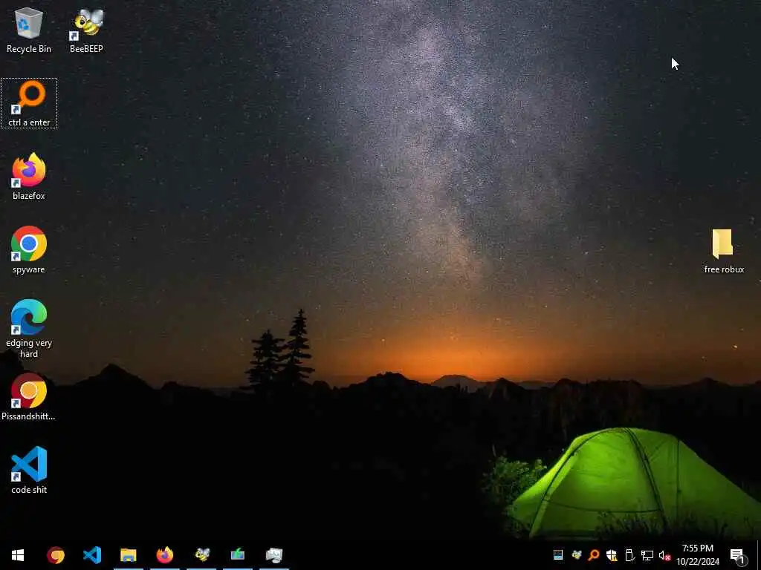This screenshot has width=761, height=570.
Task: Select the BeeBEEP desktop shortcut
Action: tap(86, 30)
